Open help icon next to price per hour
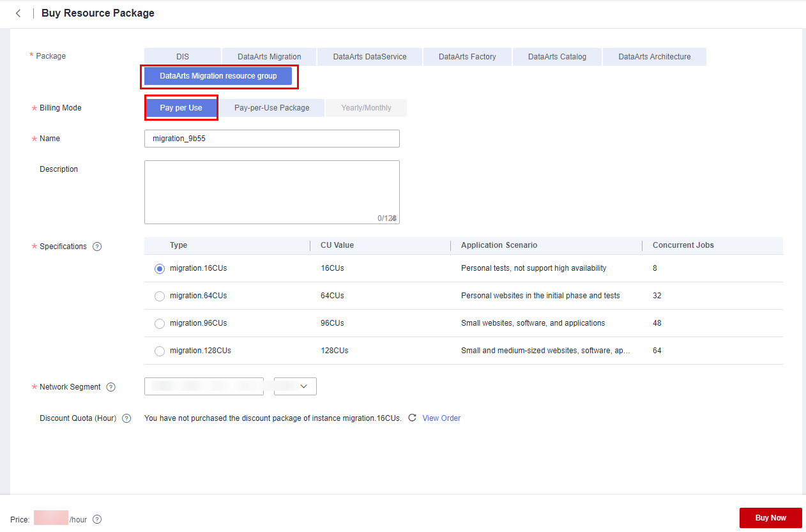Image resolution: width=806 pixels, height=532 pixels. [97, 519]
